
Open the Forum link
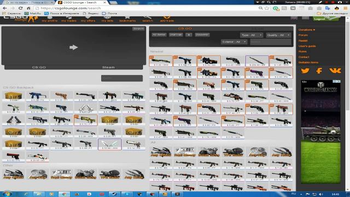coord(303,35)
